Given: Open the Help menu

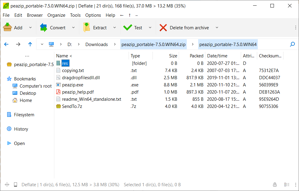Looking at the screenshot, I should tap(110, 15).
